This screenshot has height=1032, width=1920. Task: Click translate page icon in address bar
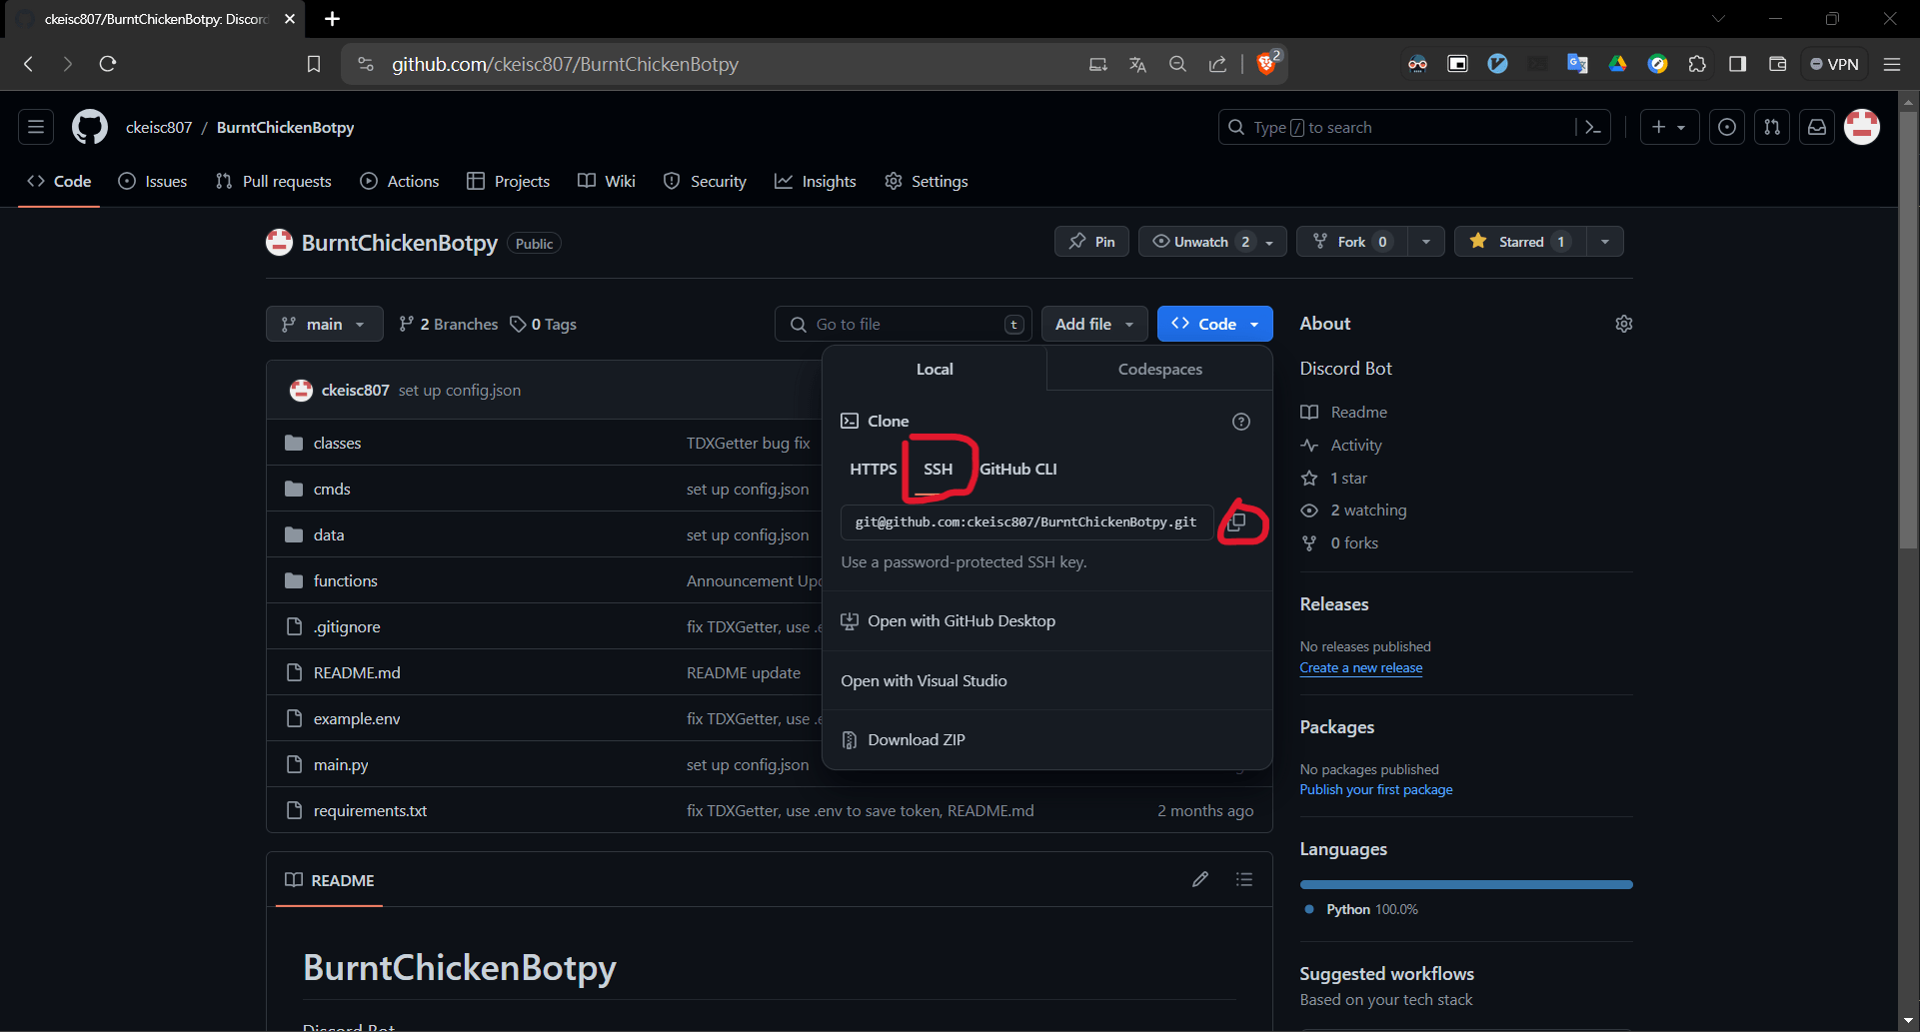point(1137,64)
